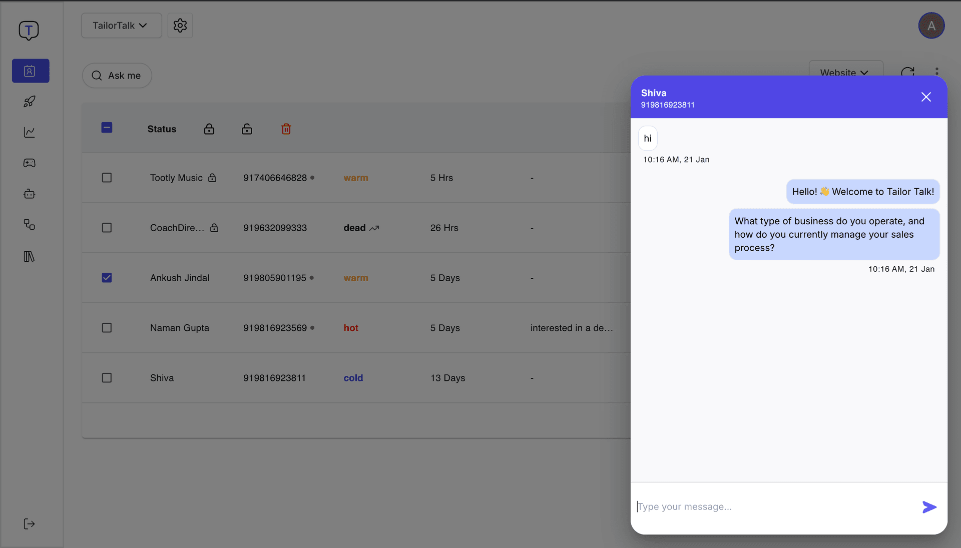961x548 pixels.
Task: Click the Type your message field
Action: click(x=776, y=507)
